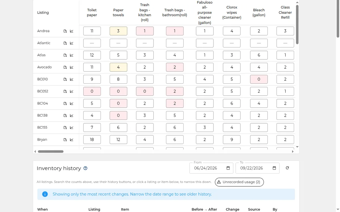Screen dimensions: 340x212
Task: Click the add-note icon for Andrea
Action: pyautogui.click(x=65, y=31)
